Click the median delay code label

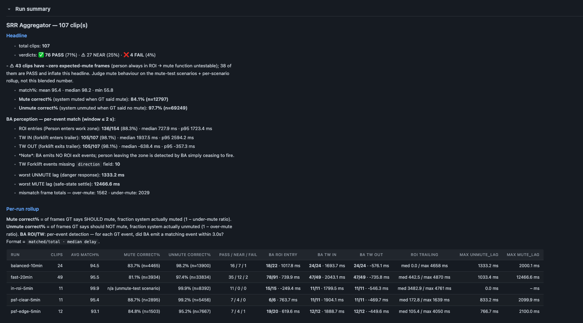(82, 242)
